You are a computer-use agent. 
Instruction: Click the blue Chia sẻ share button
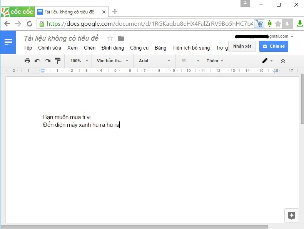(274, 46)
